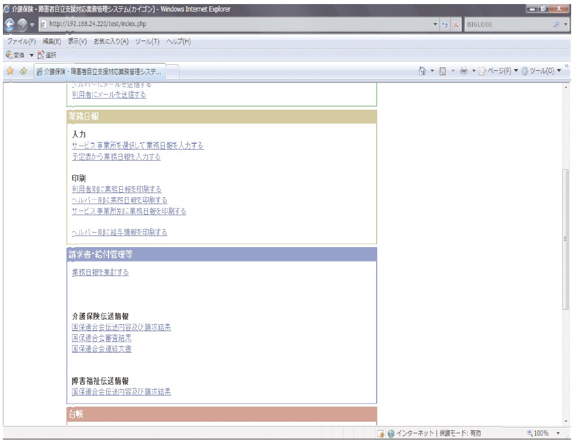Click the RSS Feeds icon in command bar
Viewport: 574px width, 442px height.
pyautogui.click(x=443, y=71)
